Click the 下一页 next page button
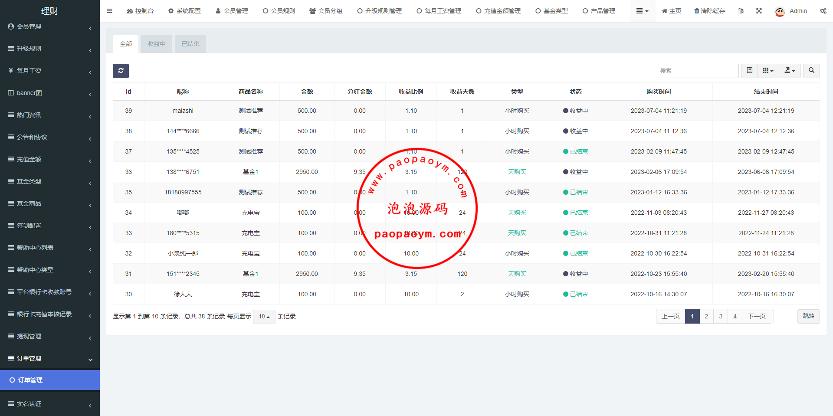This screenshot has height=416, width=833. (756, 316)
